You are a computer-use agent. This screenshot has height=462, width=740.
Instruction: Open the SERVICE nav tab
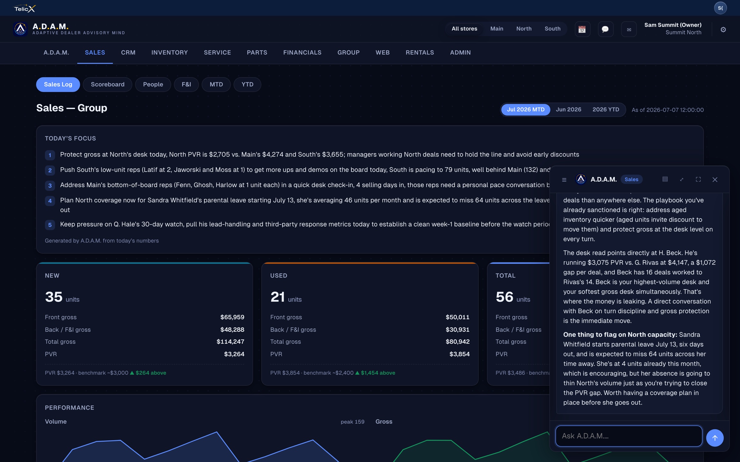click(x=217, y=53)
